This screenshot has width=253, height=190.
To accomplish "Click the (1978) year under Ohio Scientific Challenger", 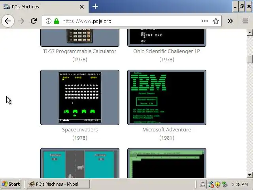I will (167, 60).
